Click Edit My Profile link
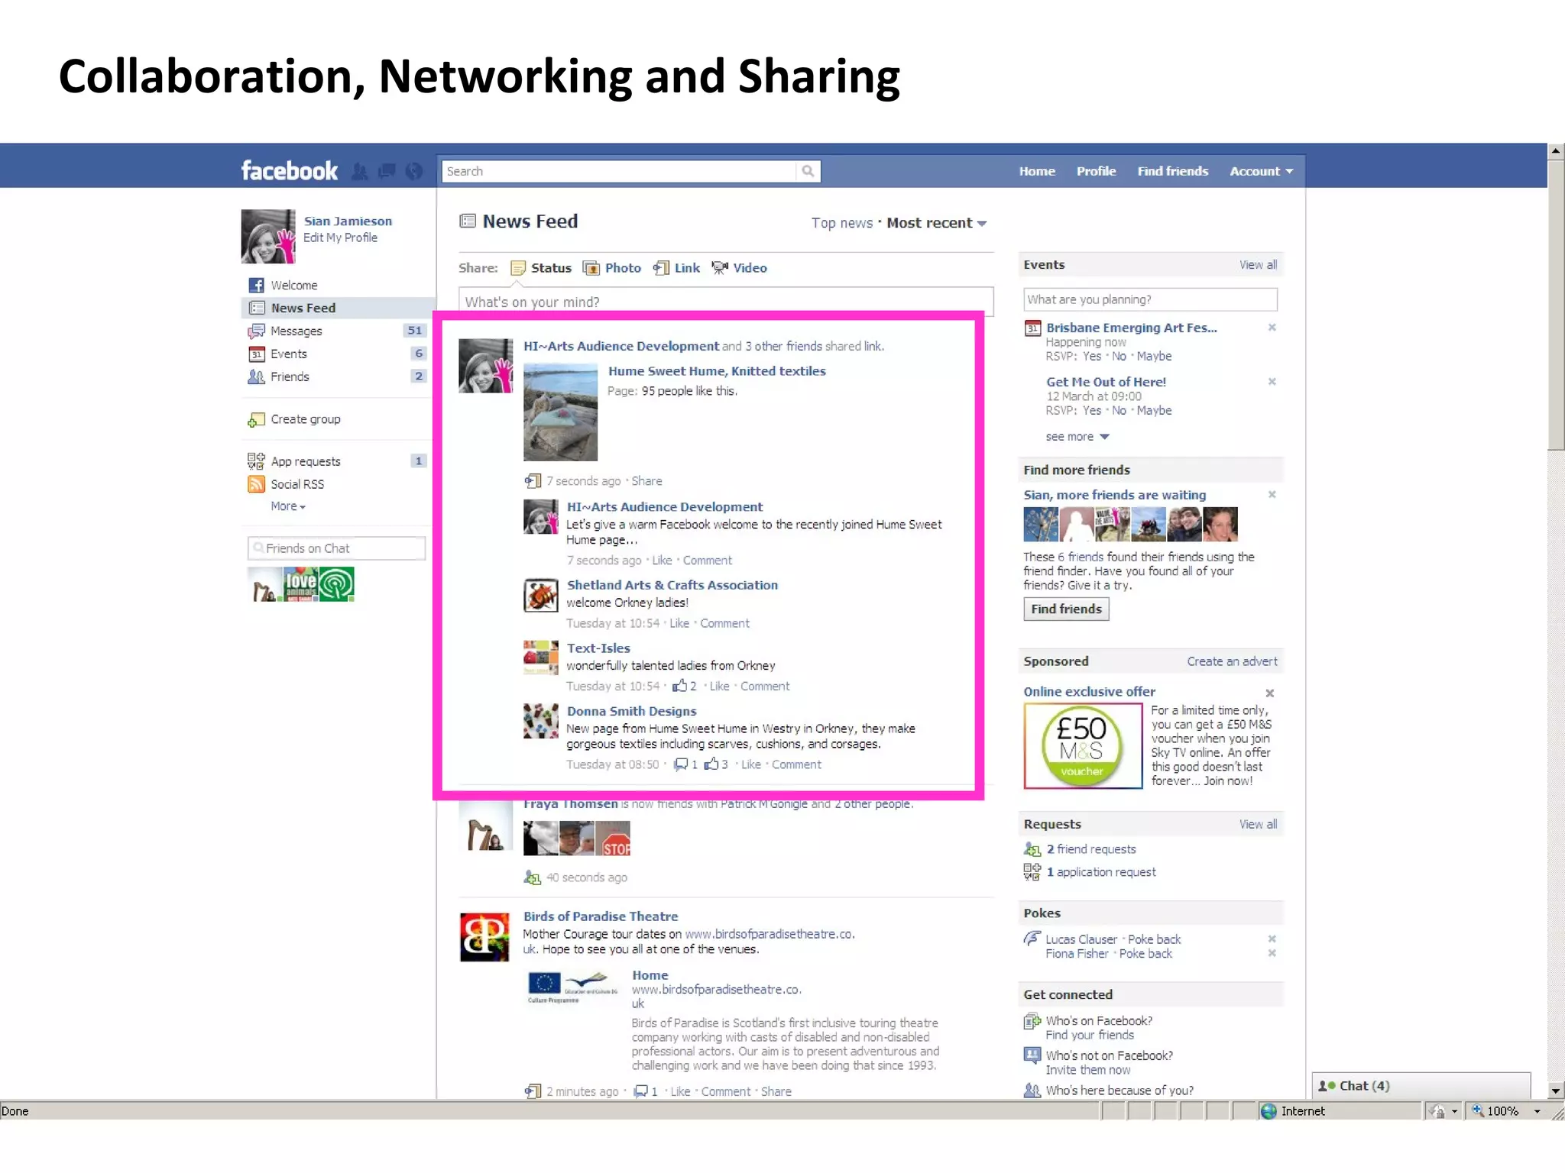The image size is (1565, 1173). [340, 238]
